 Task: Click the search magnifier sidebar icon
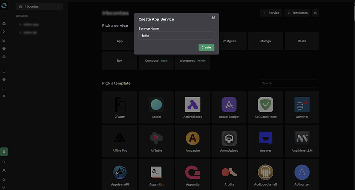point(4,162)
